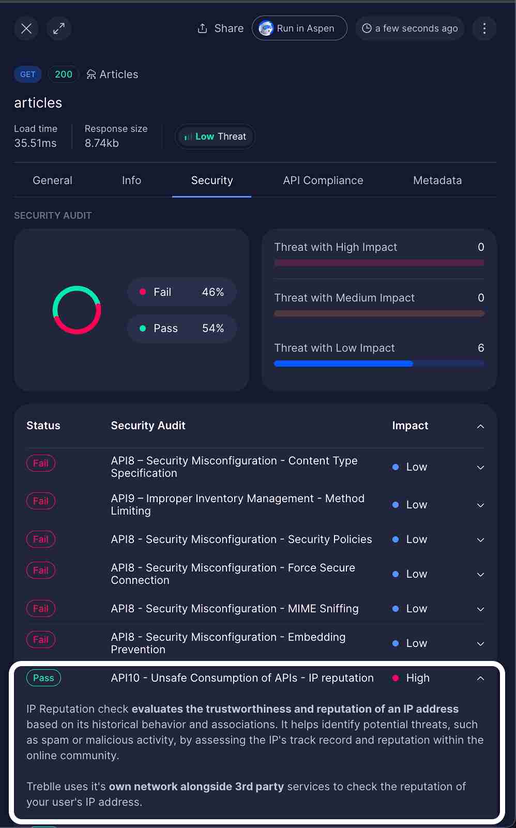Screen dimensions: 516x828
Task: Click the pass/fail donut chart
Action: pyautogui.click(x=77, y=310)
